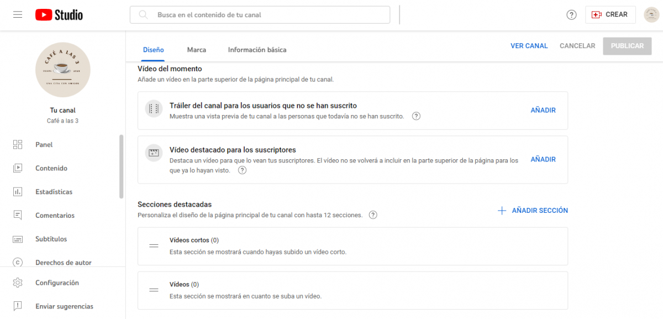This screenshot has width=663, height=319.
Task: Open the help question mark icon in header
Action: [x=572, y=15]
